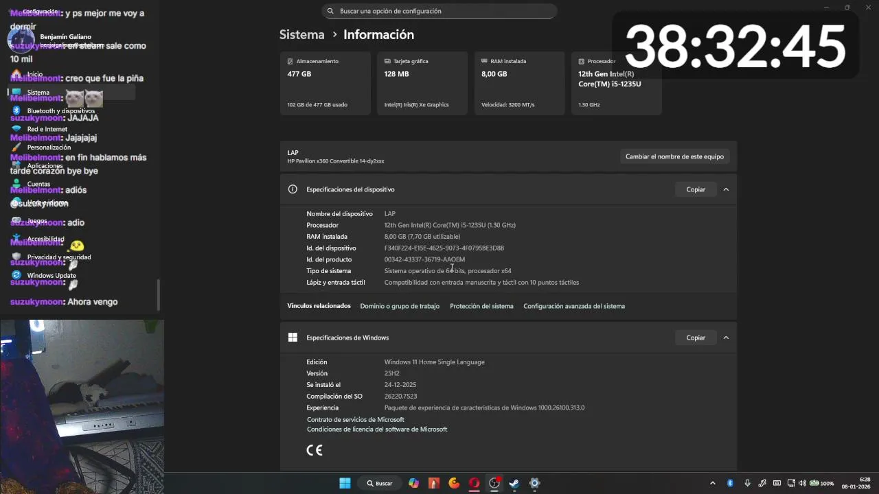The image size is (879, 494).
Task: Click the Bluetooth tray icon
Action: [x=730, y=483]
